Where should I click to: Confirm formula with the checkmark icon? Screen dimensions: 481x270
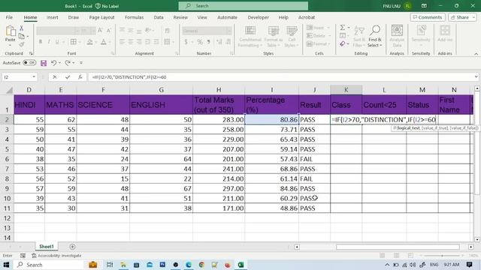[x=68, y=77]
